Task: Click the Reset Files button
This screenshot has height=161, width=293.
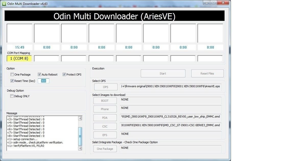Action: pyautogui.click(x=207, y=74)
